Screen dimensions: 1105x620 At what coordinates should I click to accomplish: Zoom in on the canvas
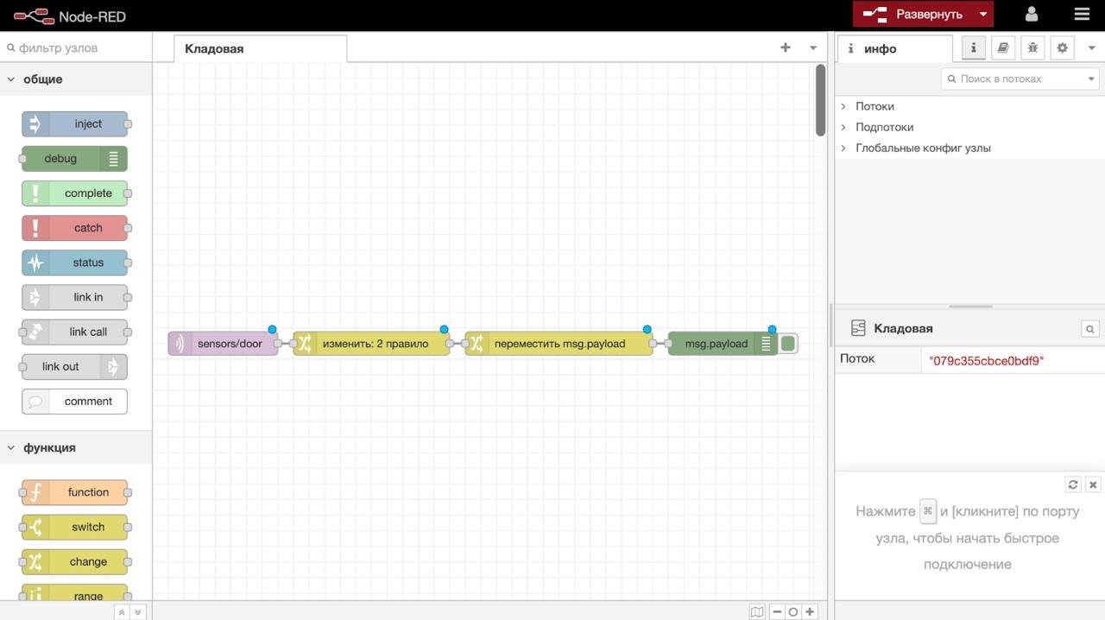pyautogui.click(x=810, y=611)
